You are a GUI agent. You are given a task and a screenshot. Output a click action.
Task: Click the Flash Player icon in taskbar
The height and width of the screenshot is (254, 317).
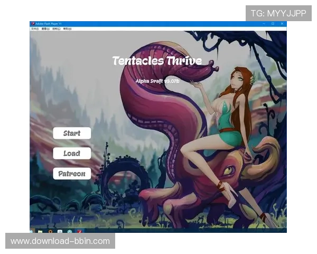pyautogui.click(x=79, y=231)
